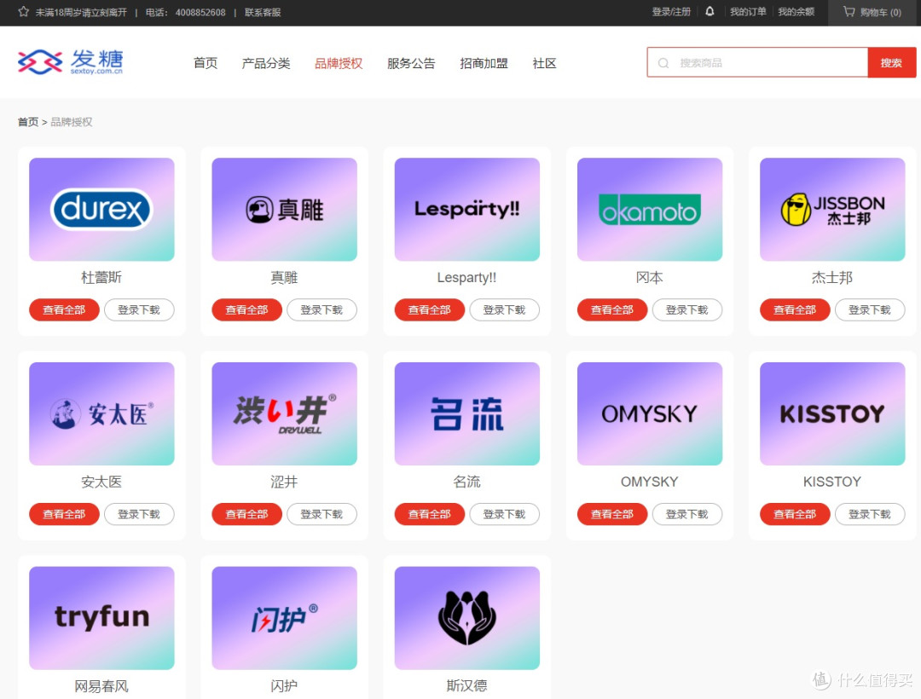This screenshot has width=921, height=699.
Task: Open the KISSTOY brand logo
Action: (832, 413)
